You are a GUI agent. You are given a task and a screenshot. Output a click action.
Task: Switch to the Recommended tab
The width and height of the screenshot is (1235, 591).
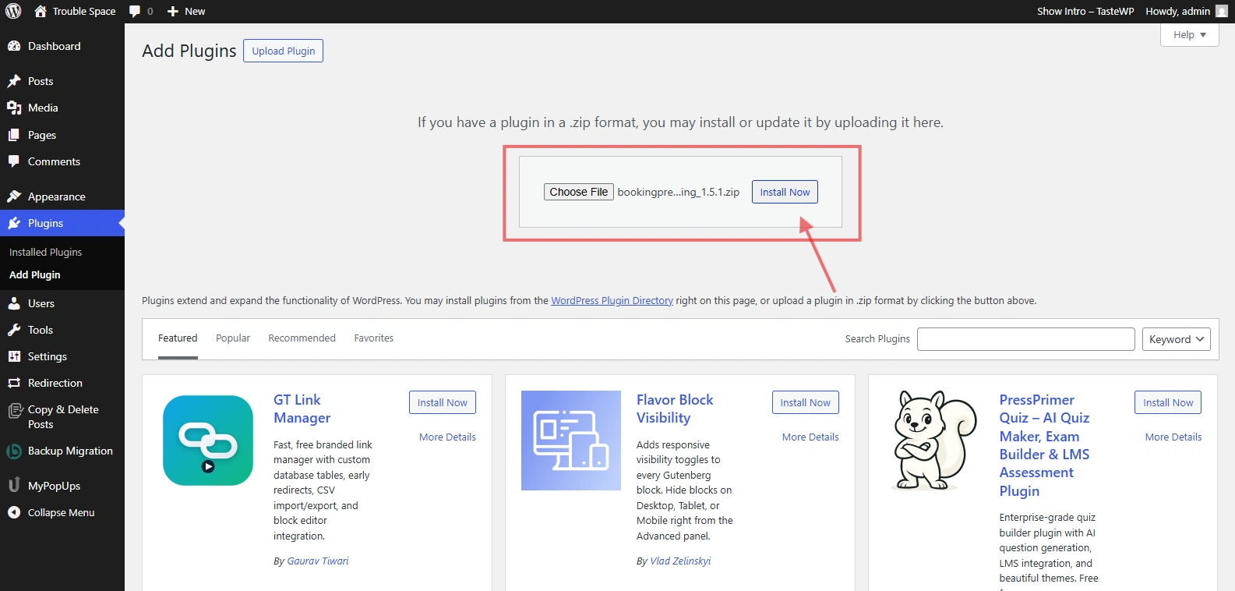tap(302, 338)
